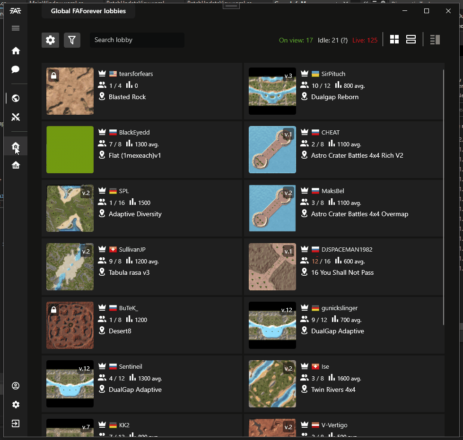
Task: Click the lock icon on Desert8 thumbnail
Action: pos(53,310)
